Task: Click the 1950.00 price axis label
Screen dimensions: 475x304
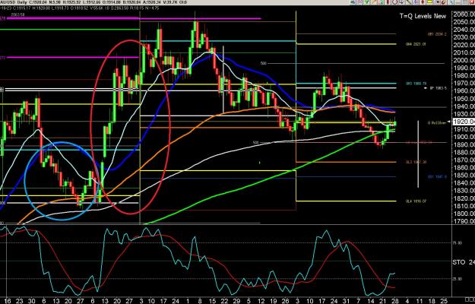Action: [464, 99]
